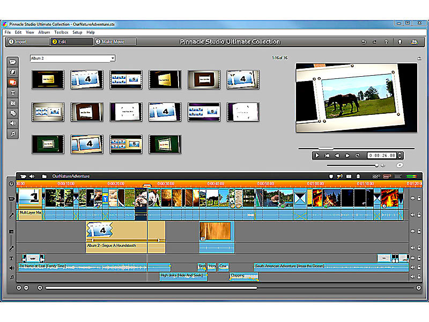The height and width of the screenshot is (322, 429).
Task: Open the Toolbox menu
Action: pyautogui.click(x=61, y=32)
